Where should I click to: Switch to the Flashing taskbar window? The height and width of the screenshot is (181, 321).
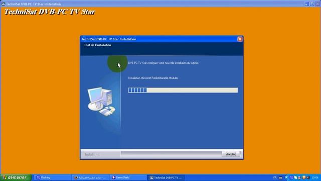tap(52, 177)
